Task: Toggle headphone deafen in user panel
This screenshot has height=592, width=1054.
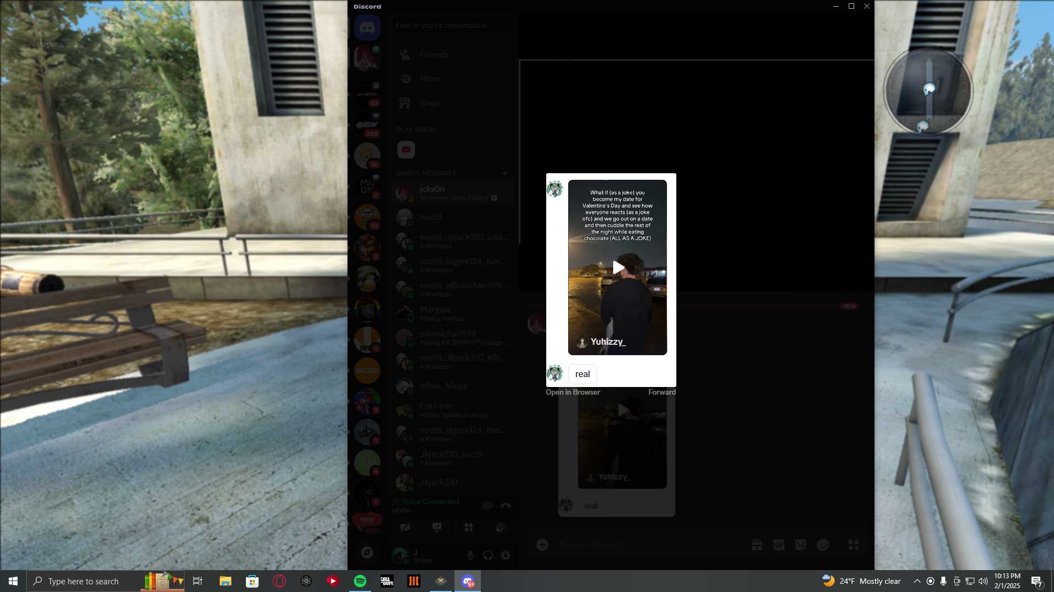Action: [x=488, y=555]
